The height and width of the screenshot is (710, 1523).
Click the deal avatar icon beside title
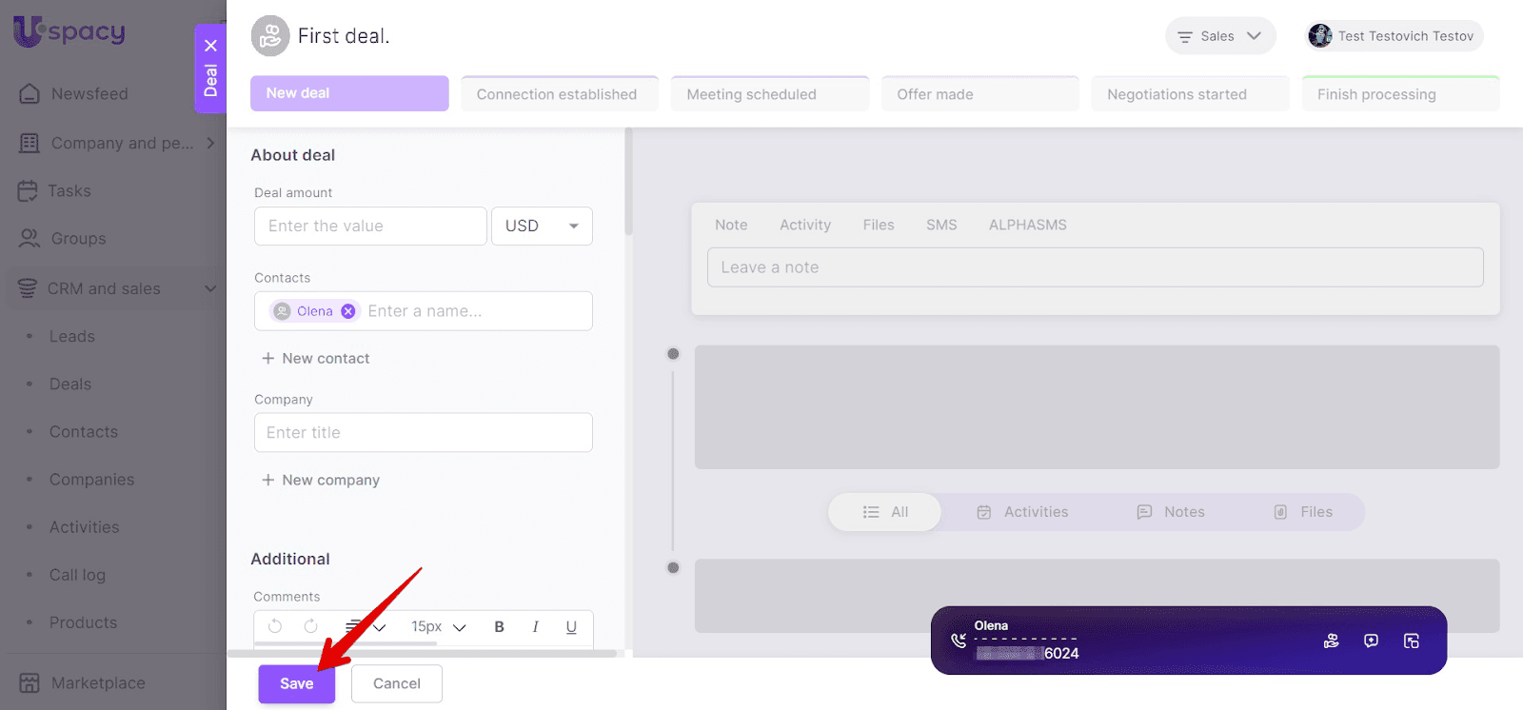click(270, 36)
